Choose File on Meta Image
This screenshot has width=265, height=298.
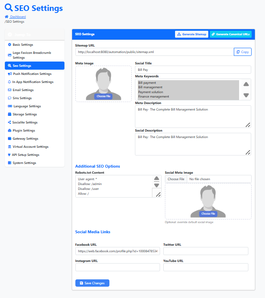(x=103, y=96)
